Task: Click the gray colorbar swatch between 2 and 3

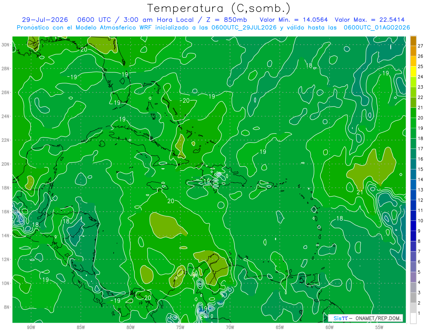Action: click(413, 298)
